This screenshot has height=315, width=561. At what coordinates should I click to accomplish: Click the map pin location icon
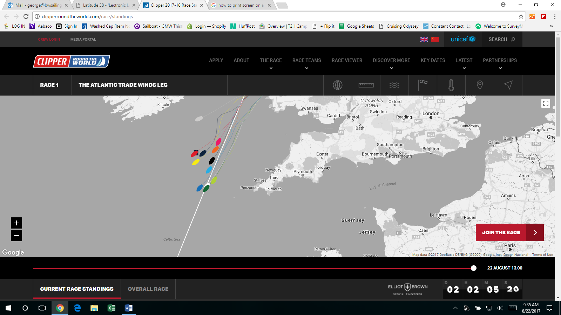point(480,85)
